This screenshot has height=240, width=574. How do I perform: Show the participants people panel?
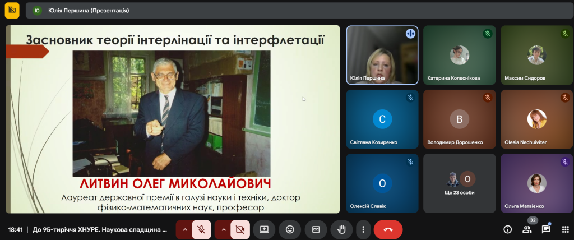tap(527, 230)
